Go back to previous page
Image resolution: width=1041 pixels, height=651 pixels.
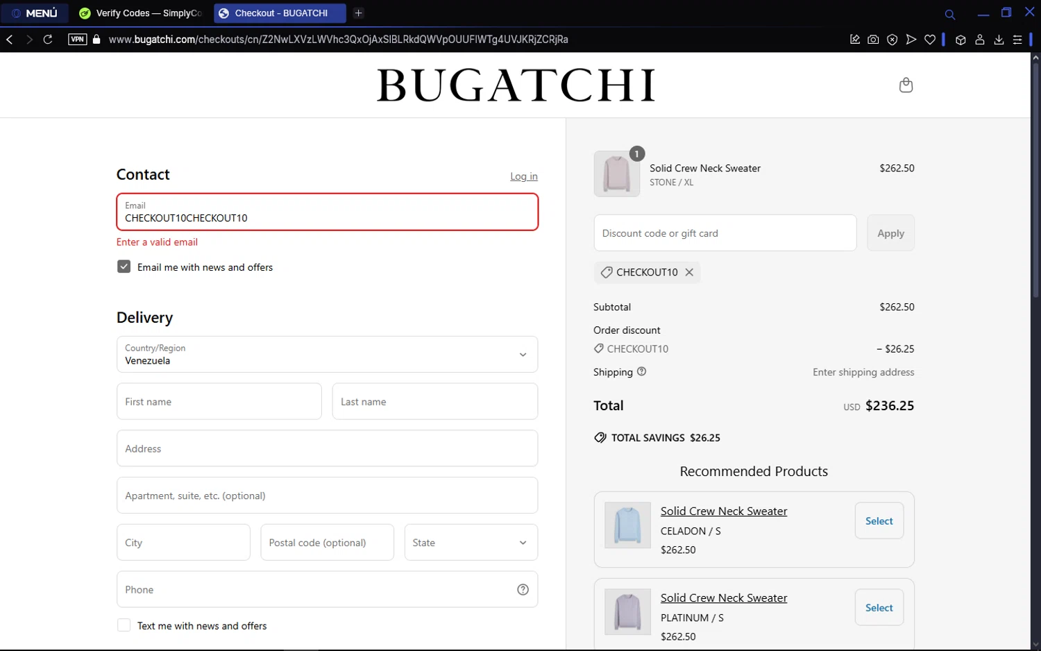(10, 40)
